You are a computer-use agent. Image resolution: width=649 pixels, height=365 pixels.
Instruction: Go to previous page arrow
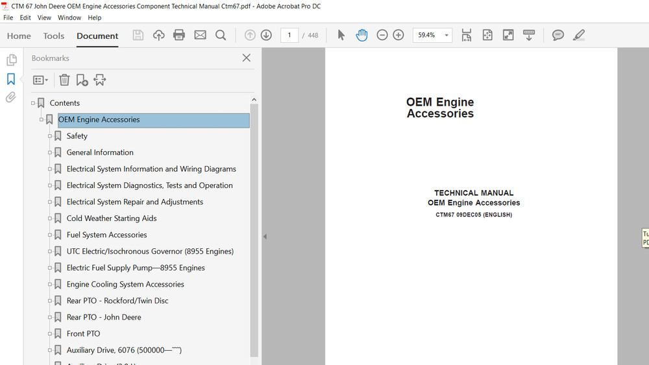coord(250,35)
